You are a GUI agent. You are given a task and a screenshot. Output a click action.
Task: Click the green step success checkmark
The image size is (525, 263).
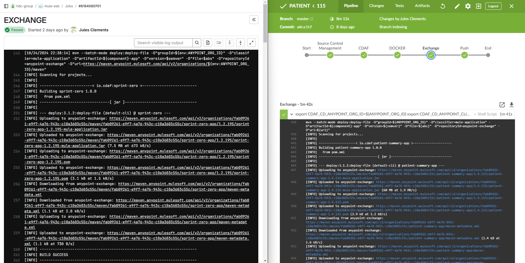[283, 114]
